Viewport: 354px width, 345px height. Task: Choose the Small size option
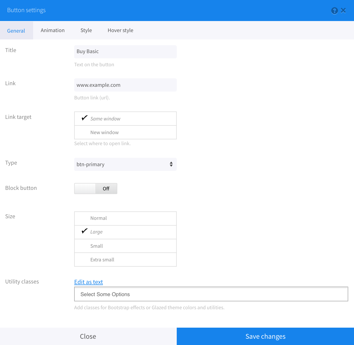tap(125, 246)
